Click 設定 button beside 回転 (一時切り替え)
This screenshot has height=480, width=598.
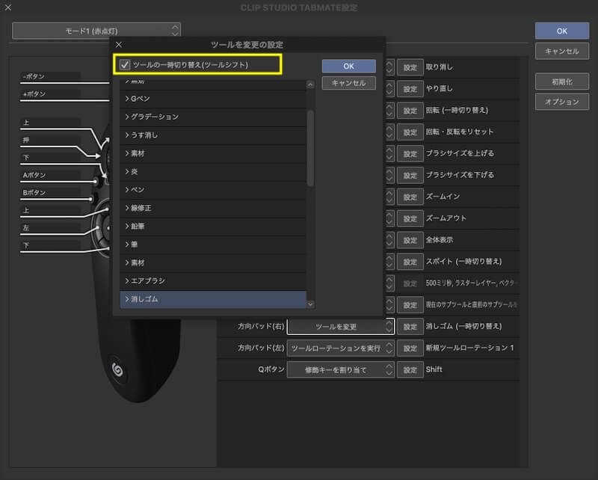[x=410, y=111]
